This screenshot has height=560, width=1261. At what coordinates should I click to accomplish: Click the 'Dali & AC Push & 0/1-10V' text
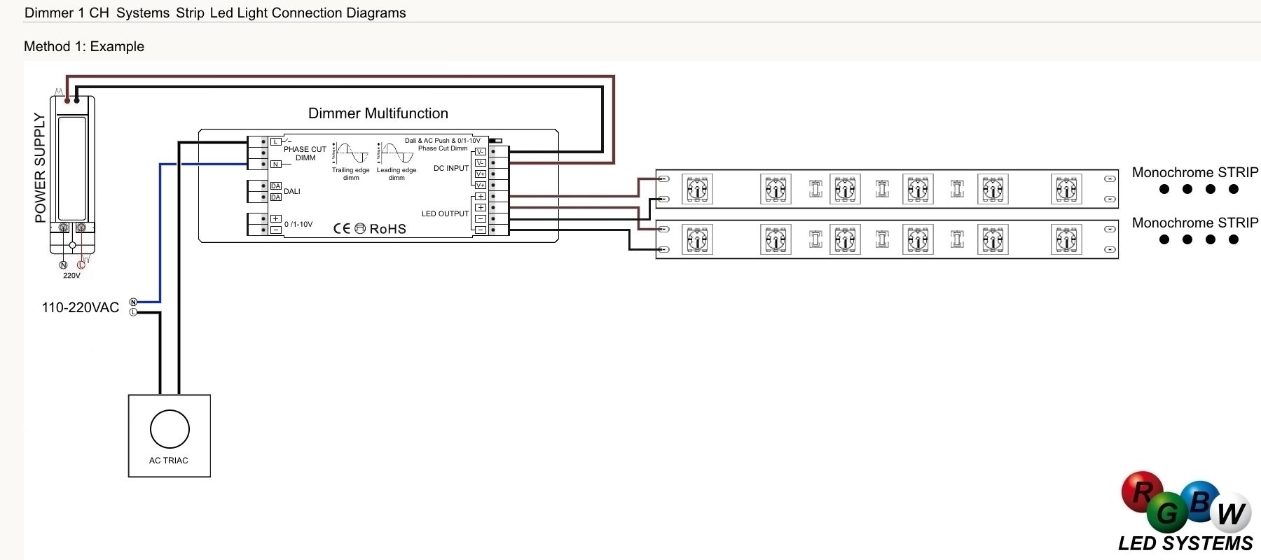point(443,141)
